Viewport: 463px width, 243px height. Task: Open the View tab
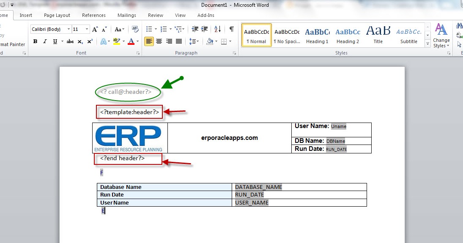(180, 15)
